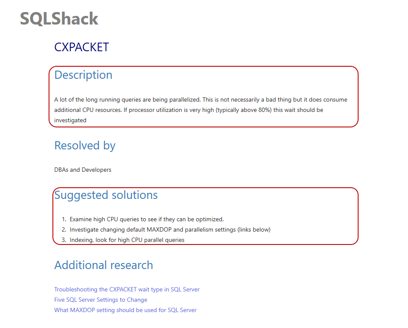Click the "Examine high CPU queries" list item
Image resolution: width=408 pixels, height=328 pixels.
147,219
